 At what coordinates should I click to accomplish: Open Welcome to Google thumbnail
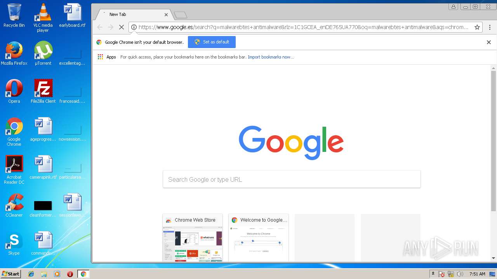point(259,238)
